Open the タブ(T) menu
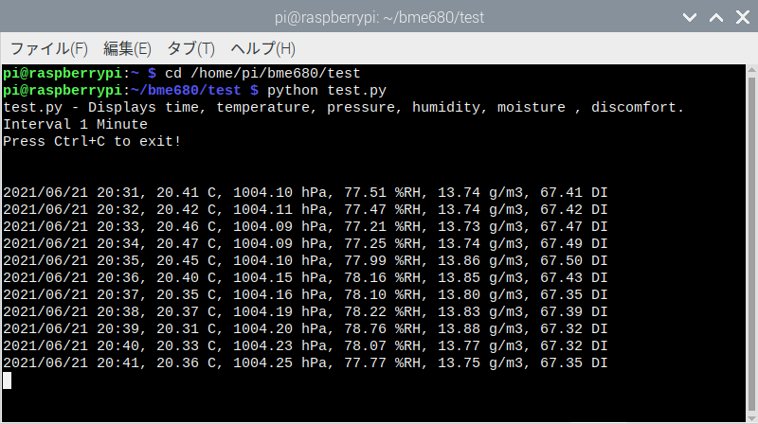The image size is (758, 424). coord(190,48)
